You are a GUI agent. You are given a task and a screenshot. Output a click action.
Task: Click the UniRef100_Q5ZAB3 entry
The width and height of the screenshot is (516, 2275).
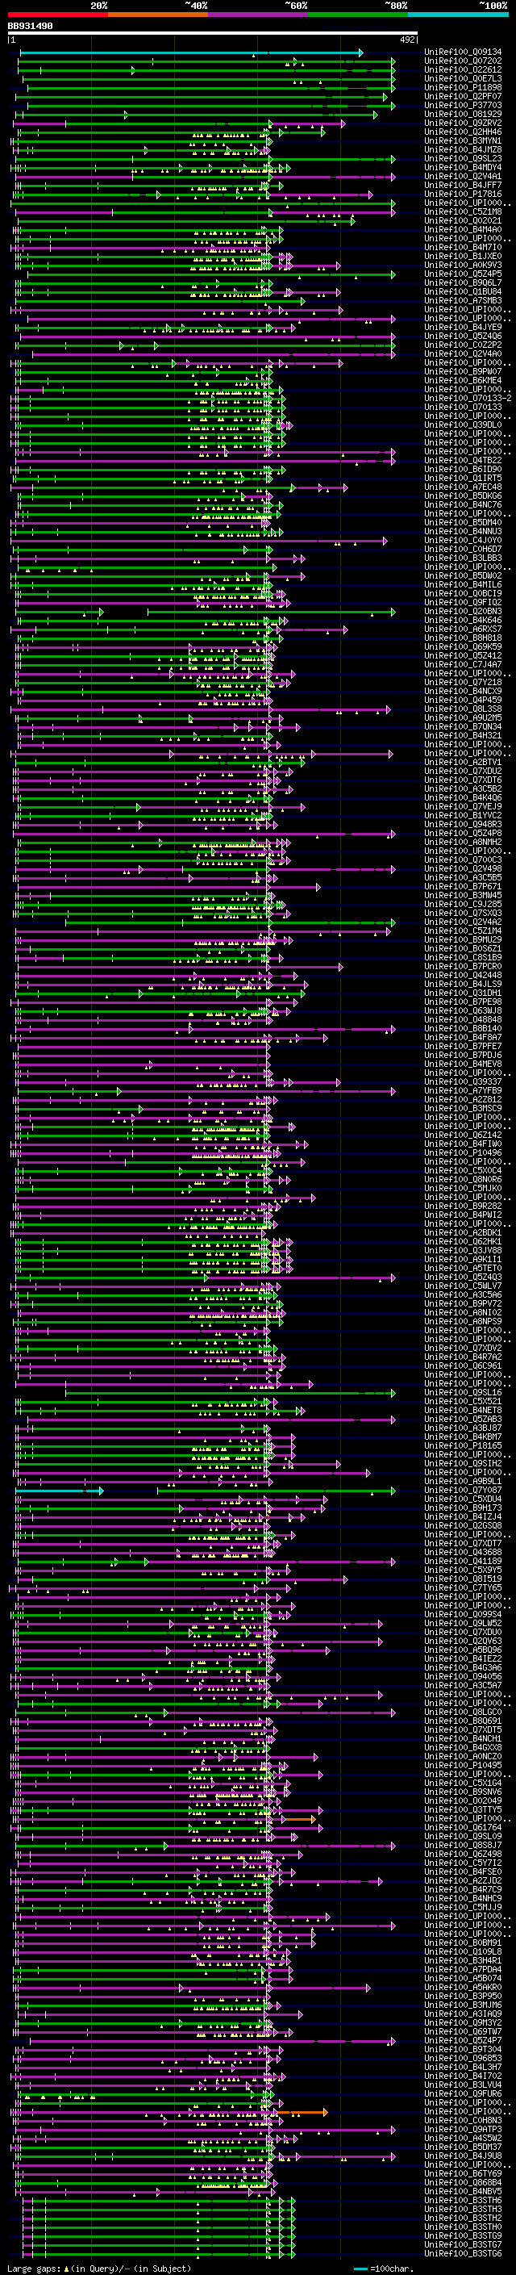tap(462, 1420)
